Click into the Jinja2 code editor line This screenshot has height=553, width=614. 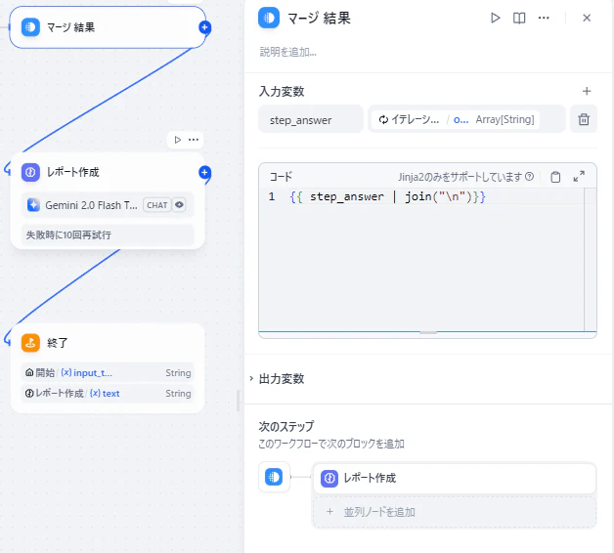[x=388, y=196]
